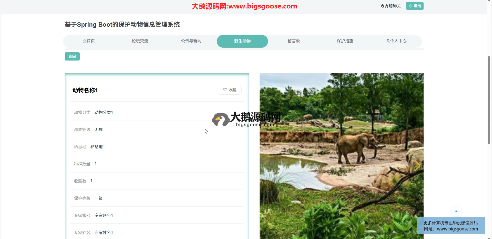This screenshot has height=239, width=492.
Task: Log out using the 退出 button
Action: (x=415, y=6)
